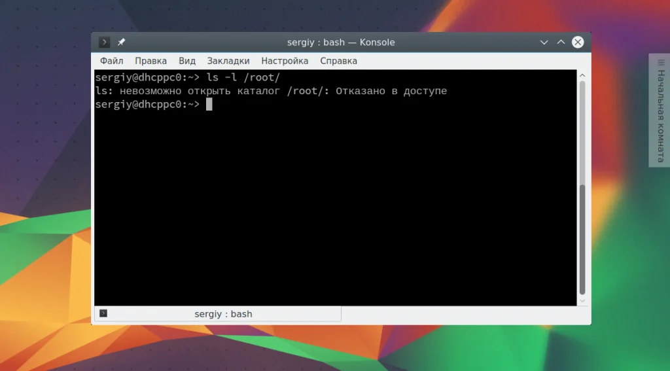Minimize the Konsole window with the down chevron
This screenshot has width=670, height=371.
point(544,43)
